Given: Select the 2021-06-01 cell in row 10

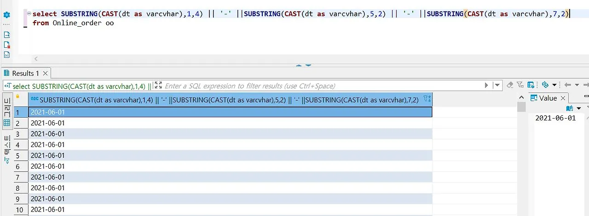Looking at the screenshot, I should point(230,210).
